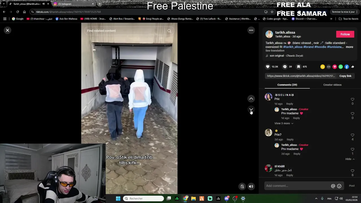This screenshot has height=203, width=361.
Task: Click the search magnifier in Find related content
Action: pos(169,31)
